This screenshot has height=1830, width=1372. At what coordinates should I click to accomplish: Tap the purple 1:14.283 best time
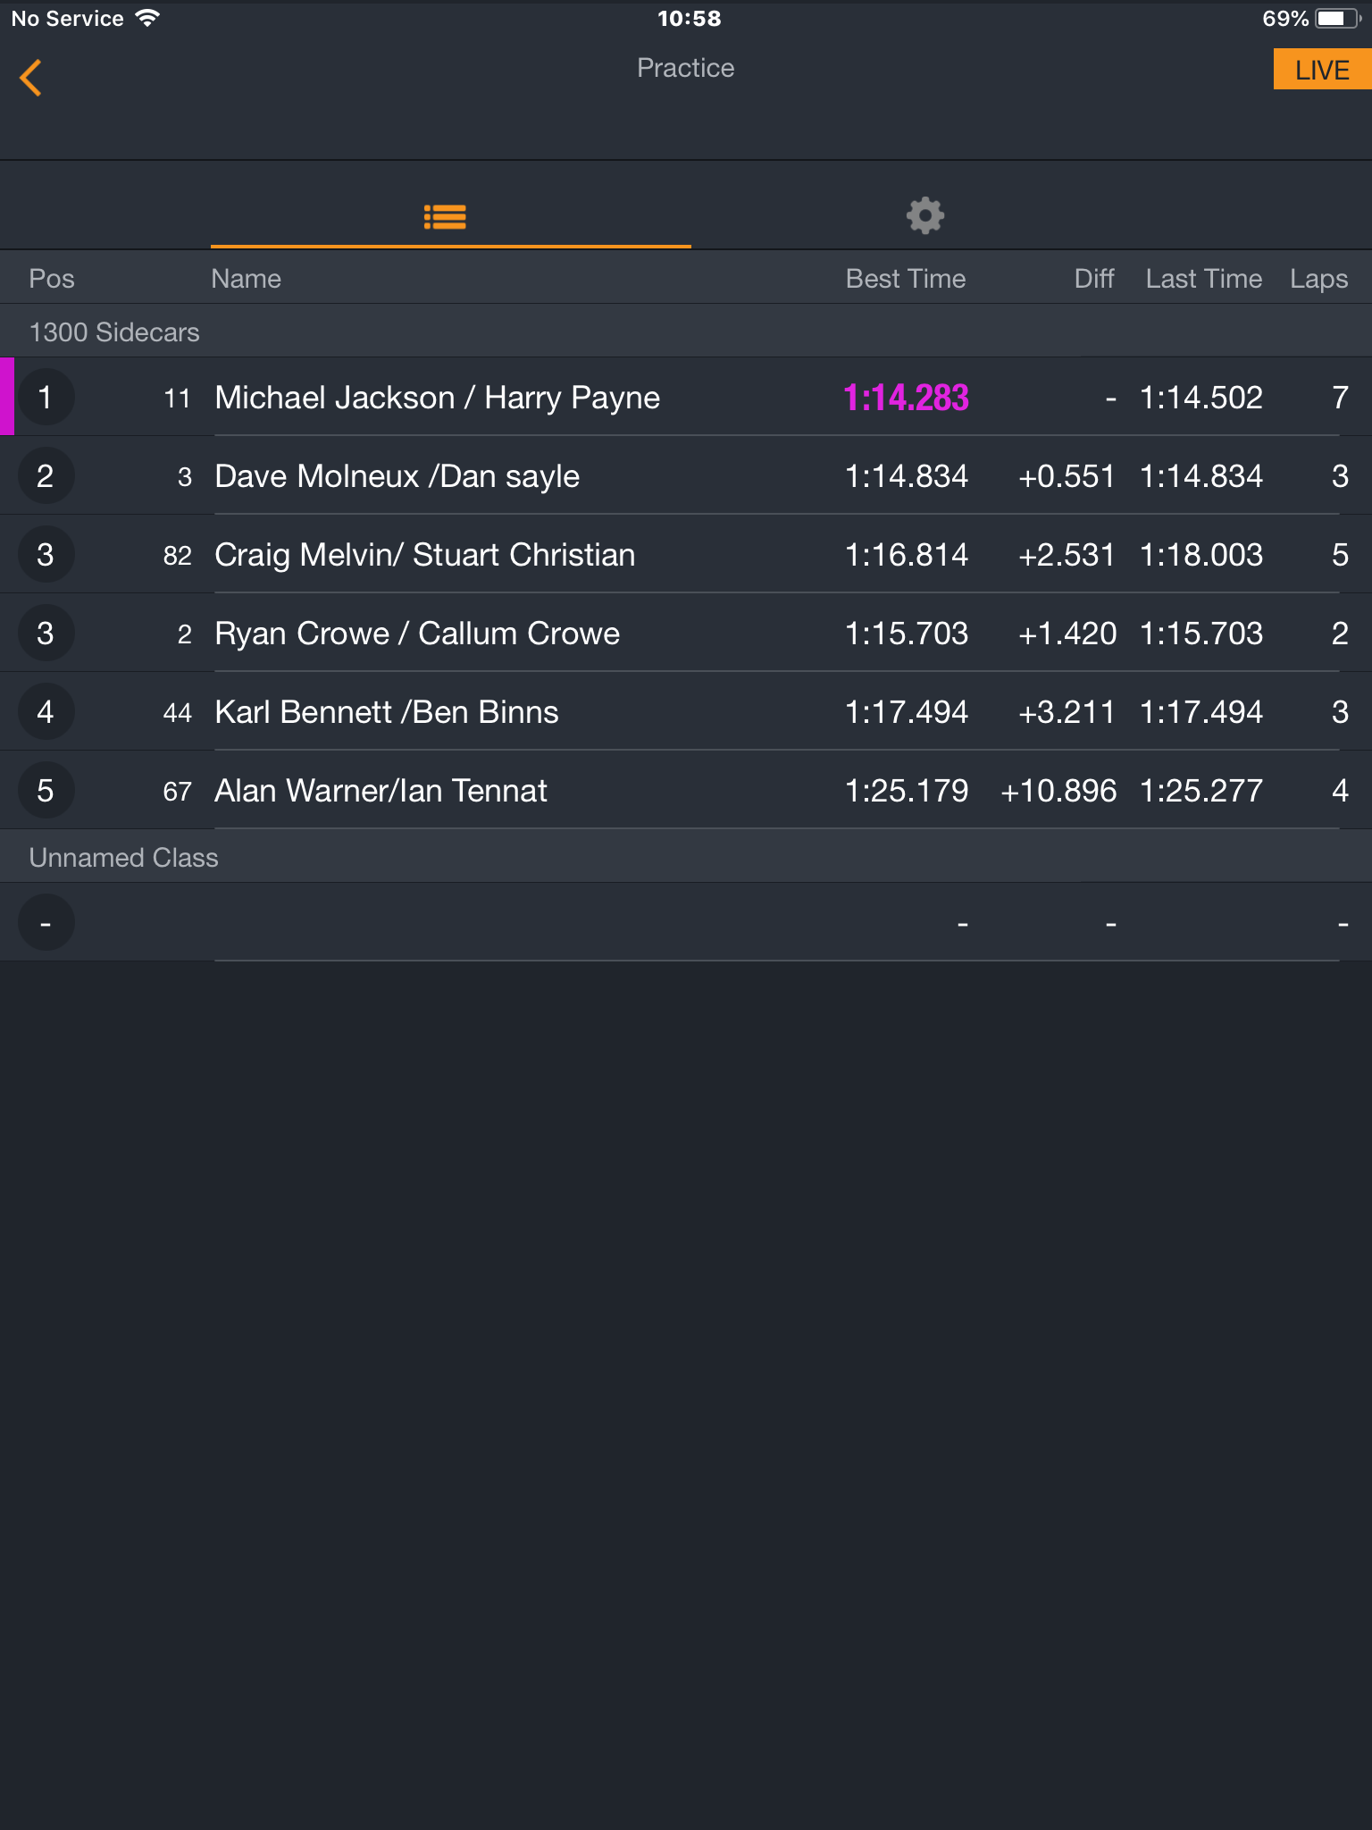point(906,398)
